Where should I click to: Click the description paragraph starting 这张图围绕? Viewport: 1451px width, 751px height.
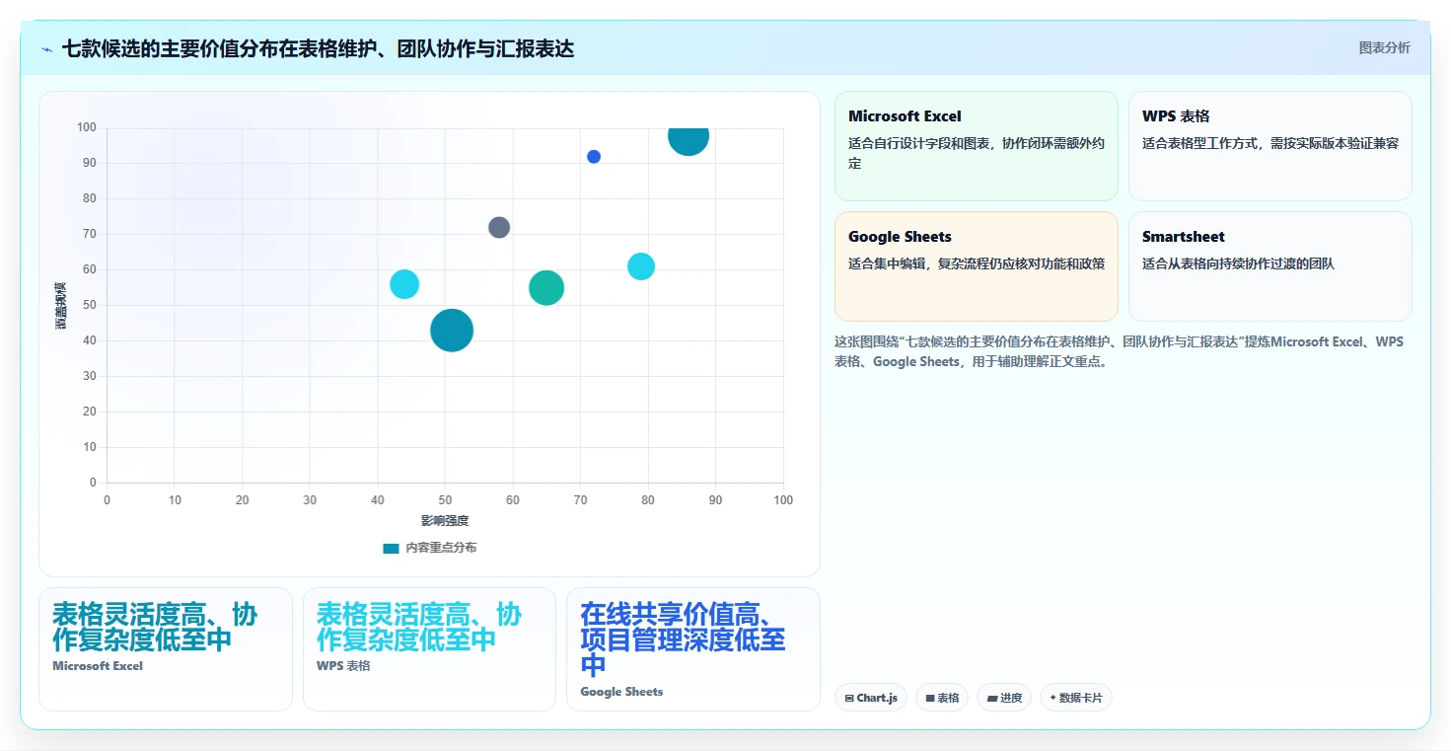pyautogui.click(x=1119, y=351)
